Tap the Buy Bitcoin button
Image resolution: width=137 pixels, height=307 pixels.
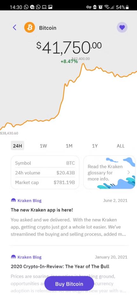69,284
